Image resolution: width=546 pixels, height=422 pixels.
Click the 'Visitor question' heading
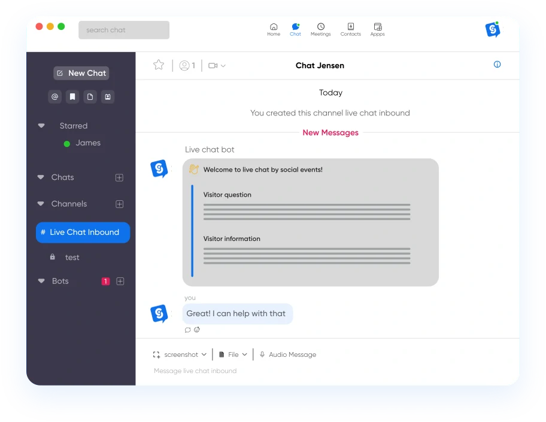[227, 195]
